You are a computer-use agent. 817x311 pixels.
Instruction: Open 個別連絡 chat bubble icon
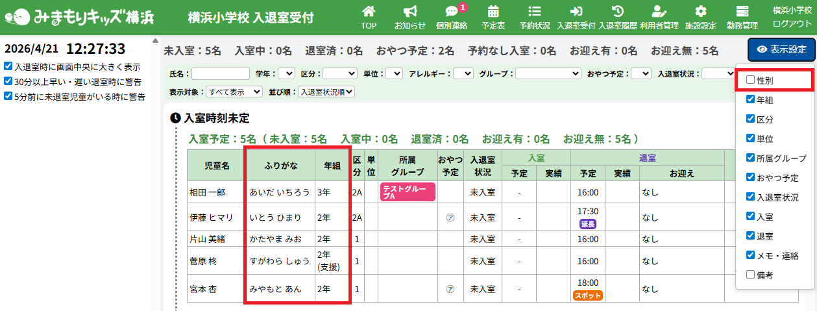[x=452, y=12]
